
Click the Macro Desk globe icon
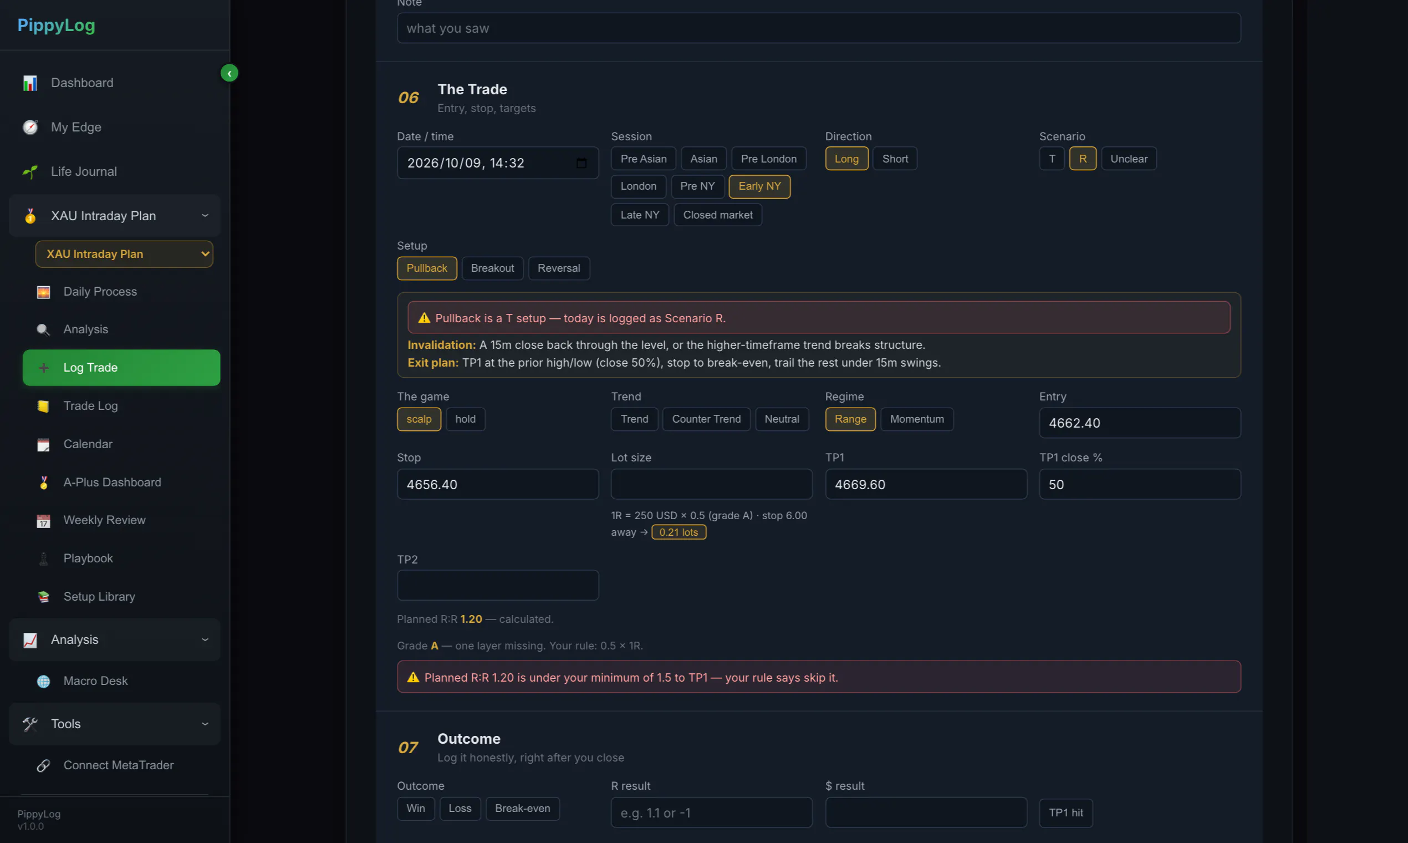pyautogui.click(x=43, y=681)
